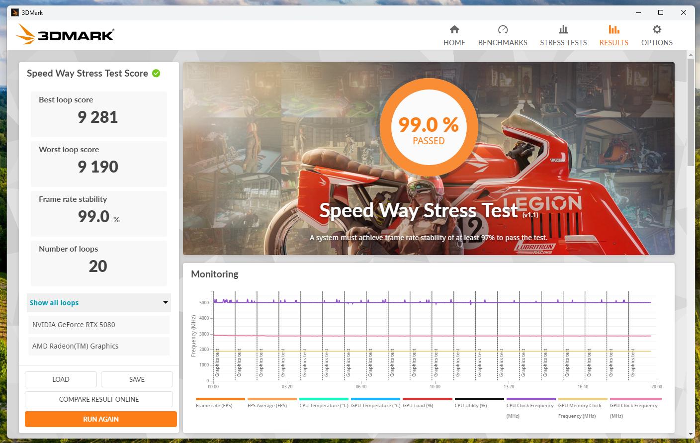Image resolution: width=700 pixels, height=443 pixels.
Task: Switch to BENCHMARKS tab label
Action: pos(503,43)
